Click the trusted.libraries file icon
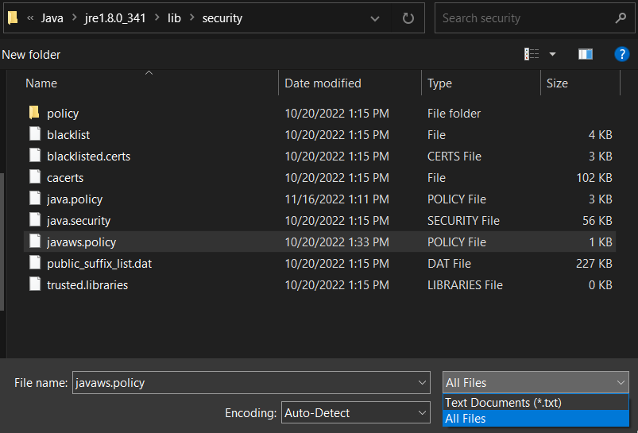This screenshot has width=638, height=433. pos(35,285)
